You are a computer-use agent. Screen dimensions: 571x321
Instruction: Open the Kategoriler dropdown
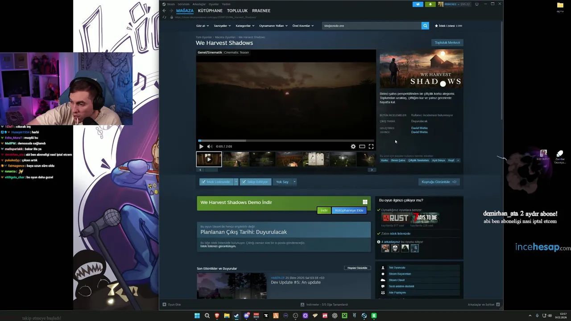pyautogui.click(x=245, y=26)
